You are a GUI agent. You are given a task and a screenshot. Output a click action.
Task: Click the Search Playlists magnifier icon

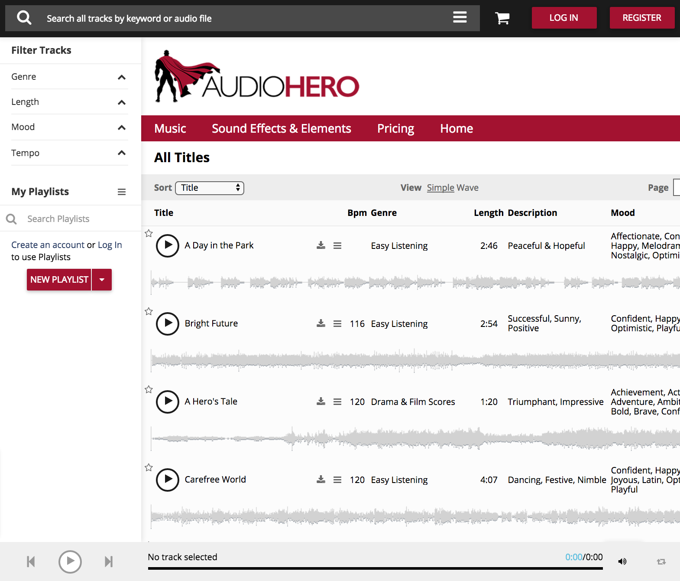click(12, 219)
